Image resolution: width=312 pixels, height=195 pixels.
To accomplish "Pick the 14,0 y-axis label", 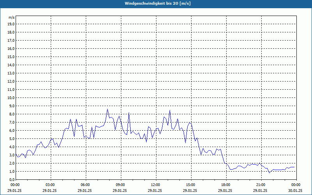I will (x=11, y=65).
